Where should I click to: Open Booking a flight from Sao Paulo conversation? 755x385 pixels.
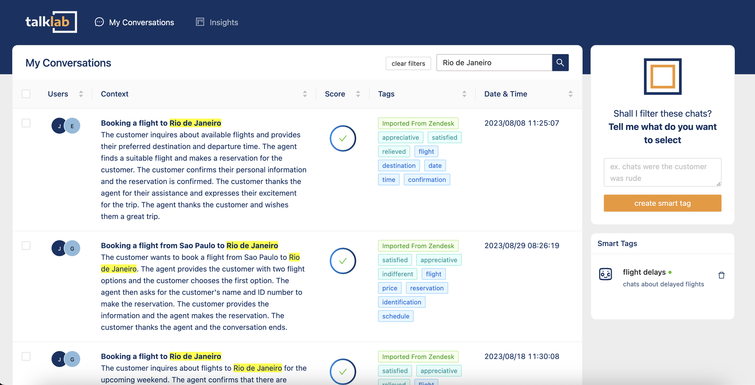tap(189, 246)
